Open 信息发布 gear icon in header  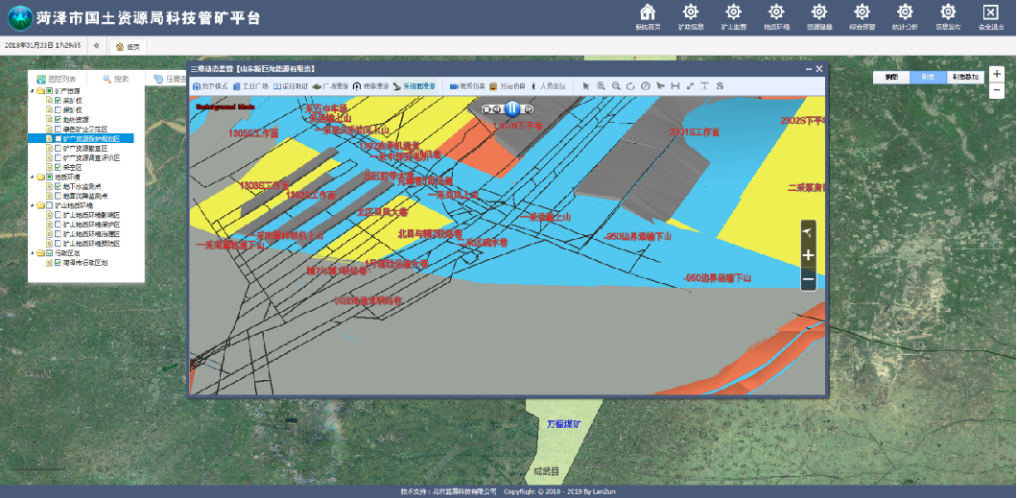948,12
